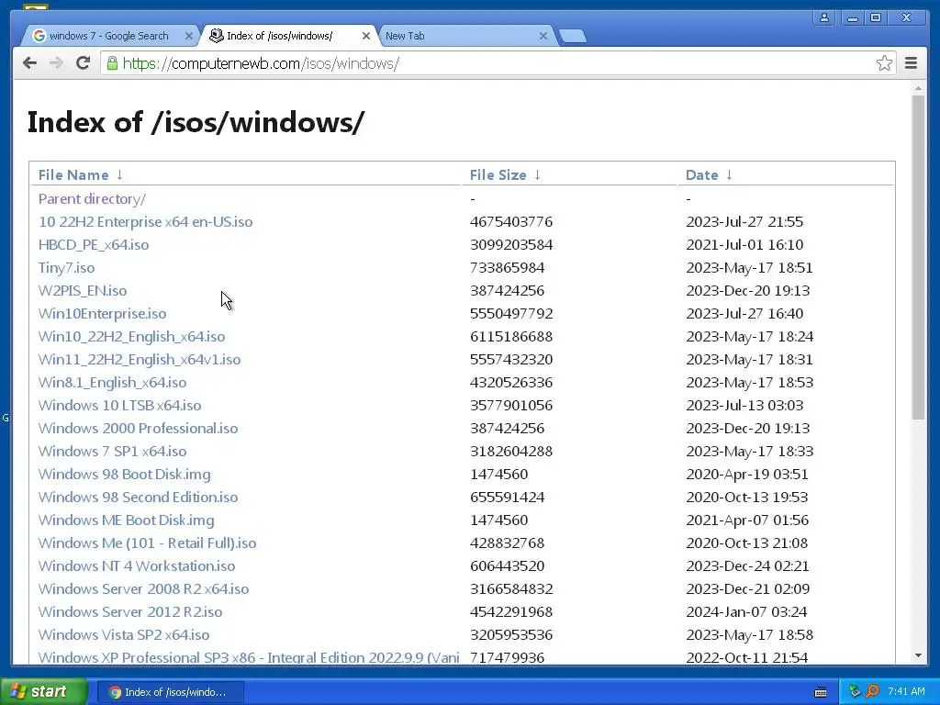Reload the page with the refresh icon

coord(84,63)
